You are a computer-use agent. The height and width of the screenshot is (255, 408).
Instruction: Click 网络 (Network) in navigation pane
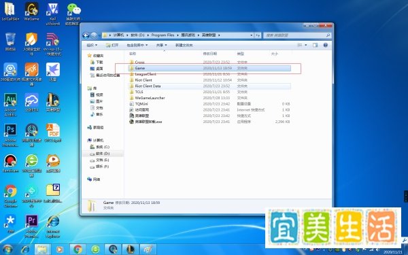point(97,180)
